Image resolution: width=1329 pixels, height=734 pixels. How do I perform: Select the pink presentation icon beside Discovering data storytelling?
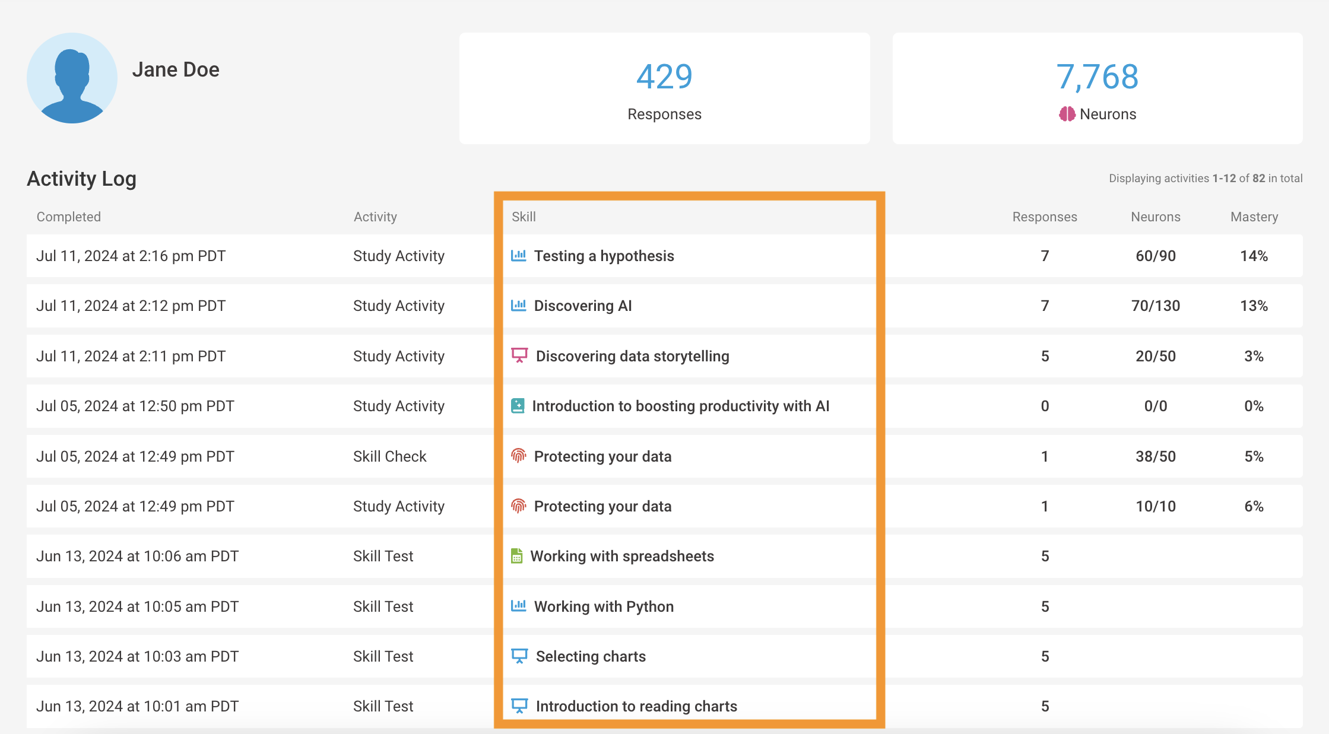coord(519,355)
